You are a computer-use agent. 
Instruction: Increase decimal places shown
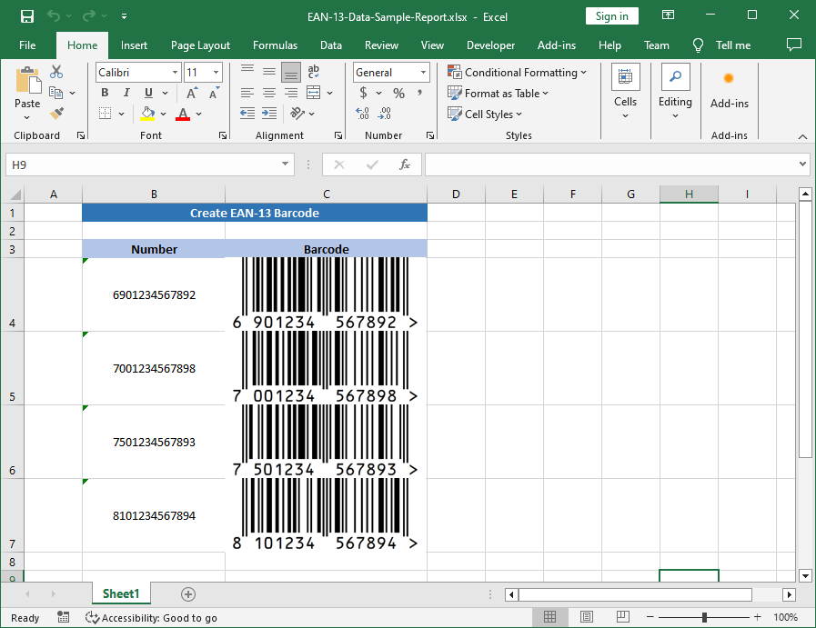point(362,114)
